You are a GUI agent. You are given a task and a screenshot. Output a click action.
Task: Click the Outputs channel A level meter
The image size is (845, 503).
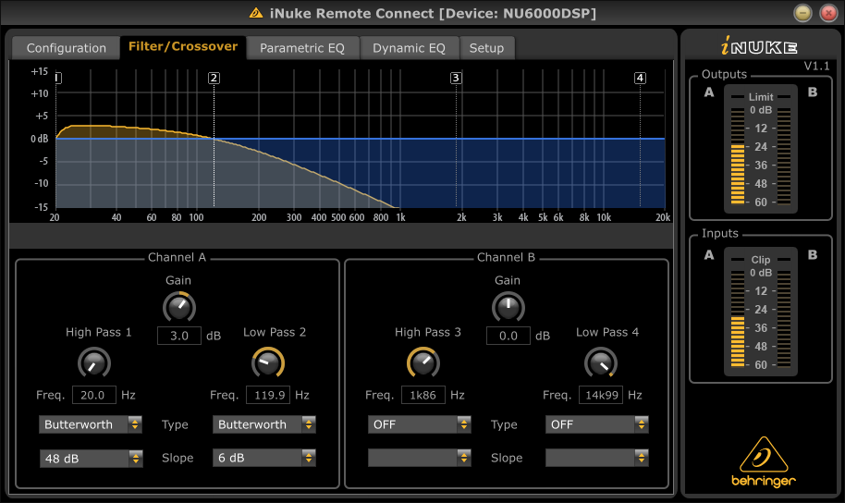click(x=737, y=156)
